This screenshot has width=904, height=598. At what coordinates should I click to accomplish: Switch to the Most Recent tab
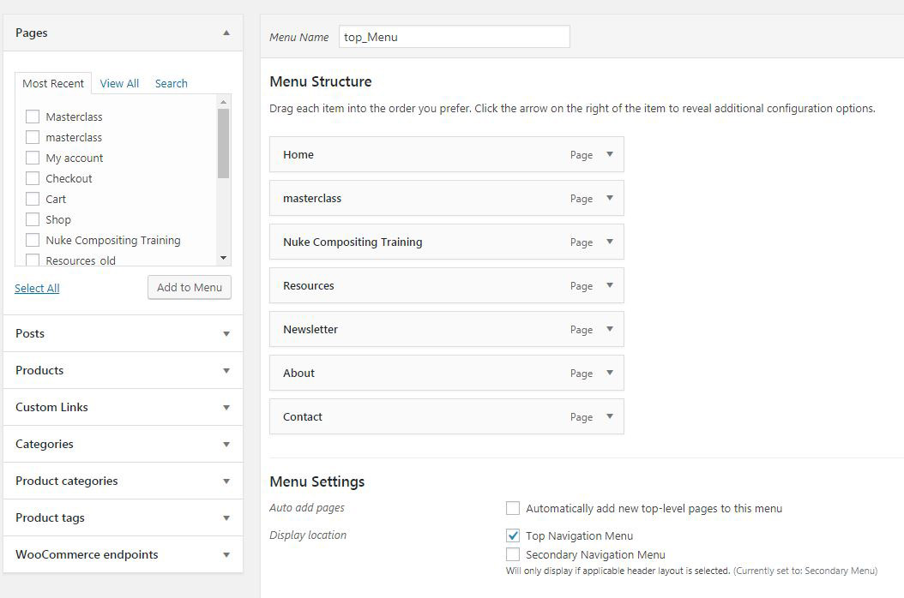[53, 84]
